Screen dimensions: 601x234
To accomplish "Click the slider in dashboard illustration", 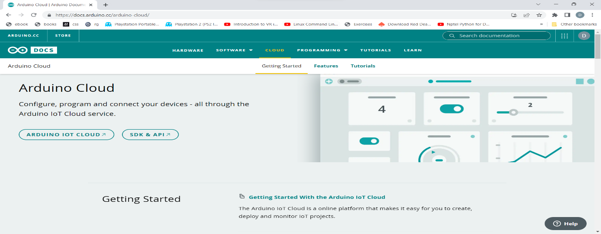I will click(513, 112).
